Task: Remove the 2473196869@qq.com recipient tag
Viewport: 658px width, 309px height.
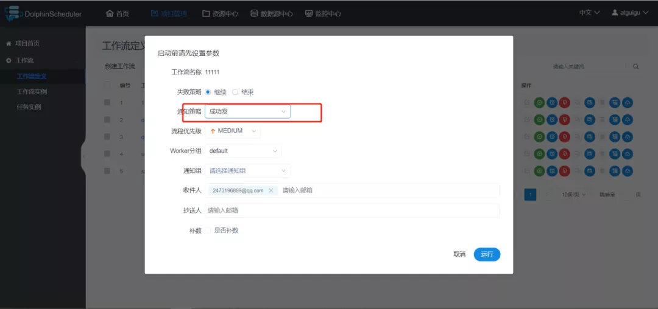Action: click(x=271, y=190)
